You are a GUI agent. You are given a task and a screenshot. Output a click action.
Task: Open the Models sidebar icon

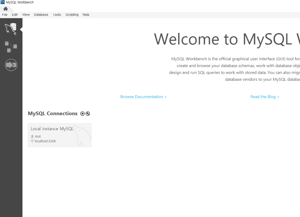coord(11,47)
